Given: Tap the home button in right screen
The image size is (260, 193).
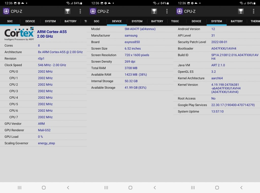Looking at the screenshot, I should tap(217, 187).
